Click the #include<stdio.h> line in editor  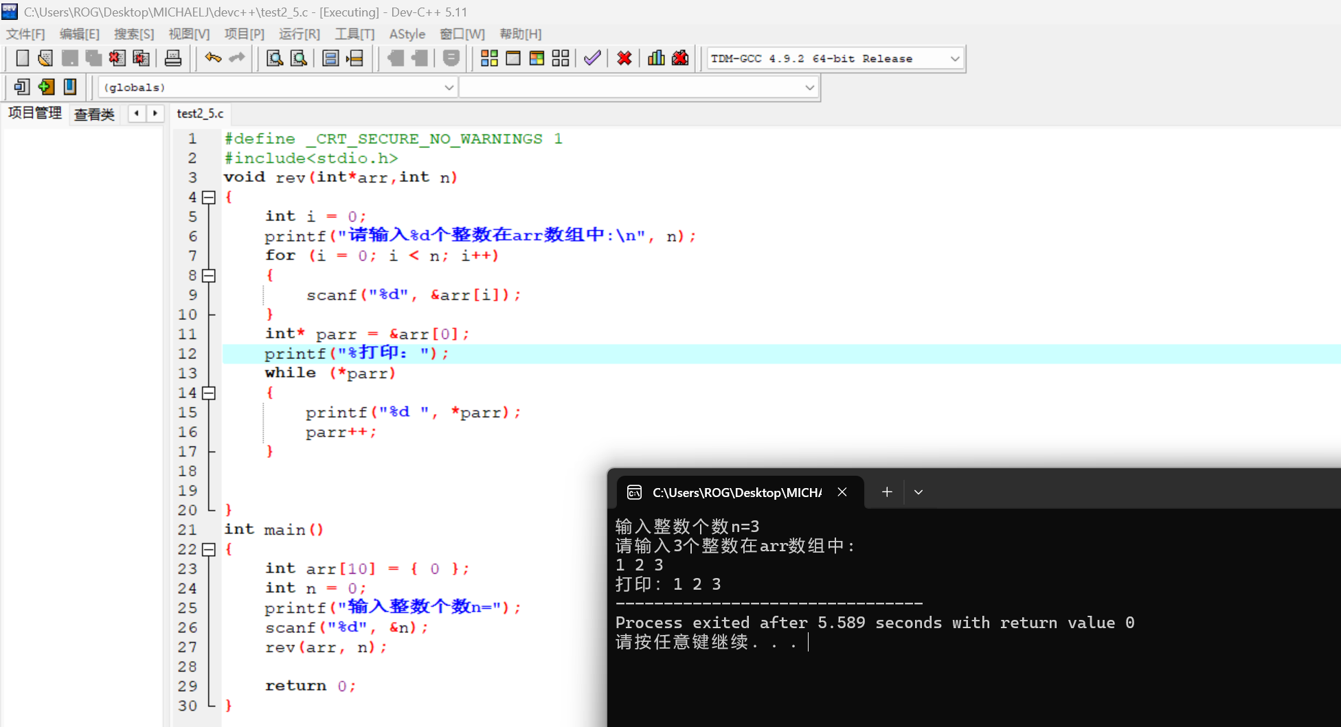[x=311, y=159]
